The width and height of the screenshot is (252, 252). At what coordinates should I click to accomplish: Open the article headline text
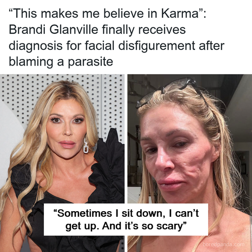click(x=116, y=38)
